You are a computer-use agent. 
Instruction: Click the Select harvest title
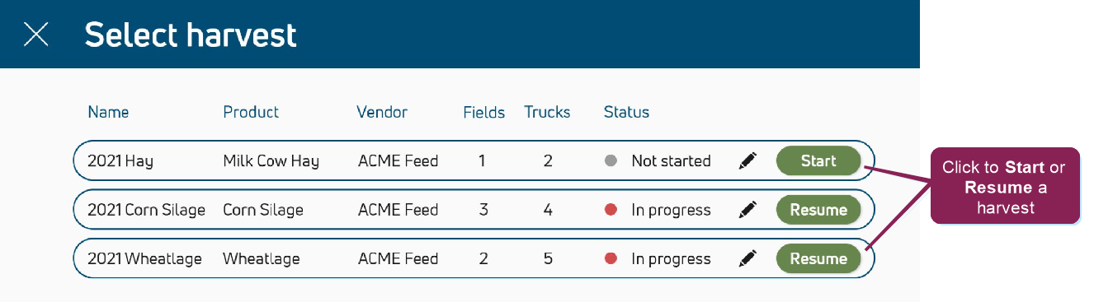(191, 35)
